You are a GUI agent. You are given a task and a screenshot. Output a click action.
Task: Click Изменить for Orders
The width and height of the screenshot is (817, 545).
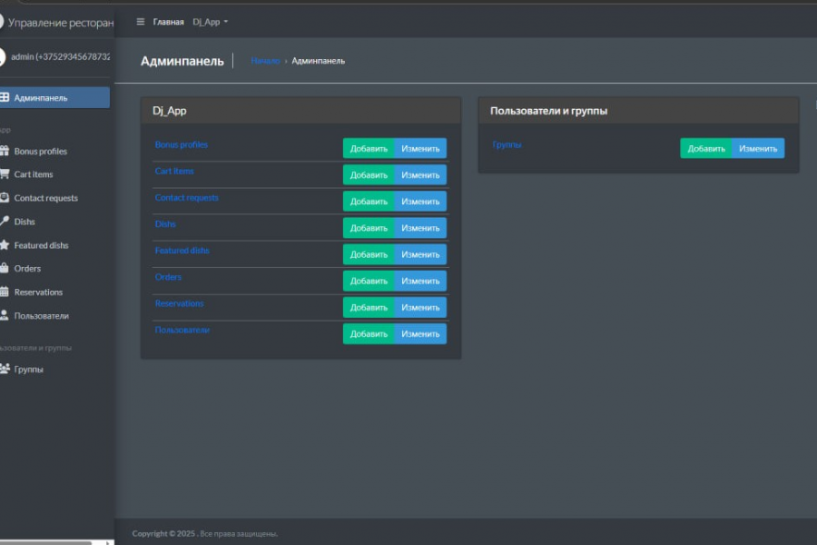[x=420, y=281]
